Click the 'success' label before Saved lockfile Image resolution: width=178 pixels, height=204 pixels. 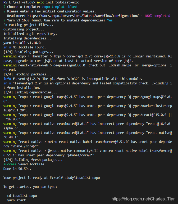point(10,164)
